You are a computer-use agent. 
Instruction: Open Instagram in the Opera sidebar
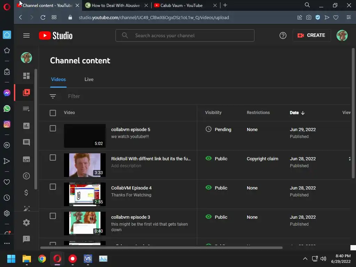click(7, 124)
